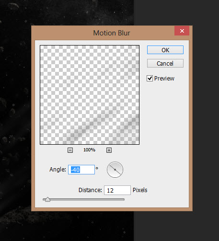Zoom out the preview with minus icon
Screen dimensions: 219x241
70,150
